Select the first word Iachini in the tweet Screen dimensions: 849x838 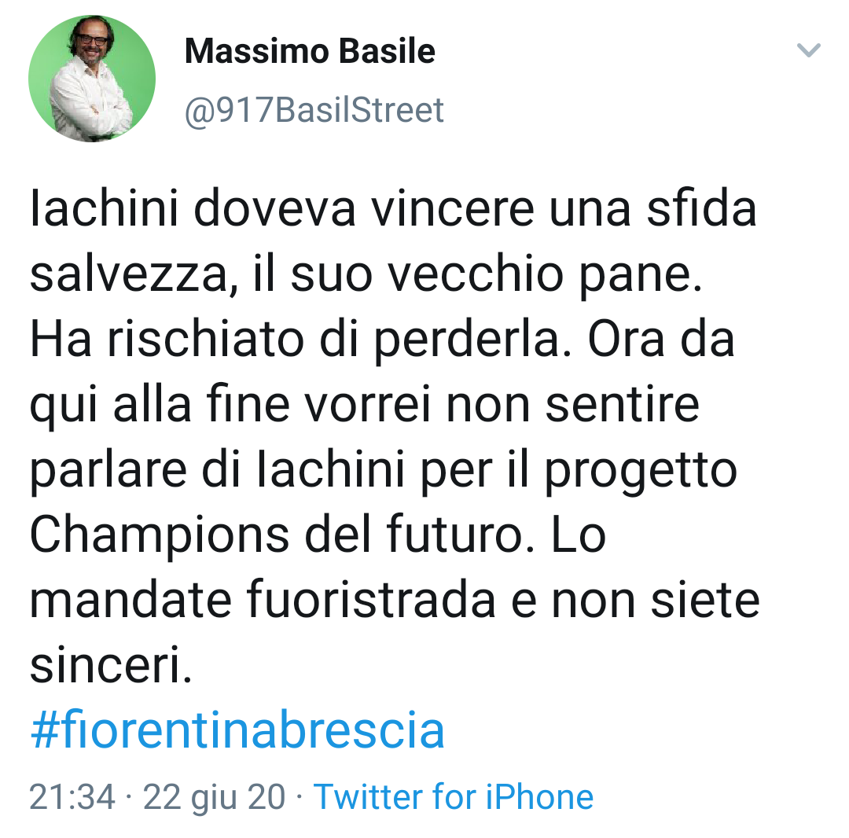click(104, 209)
